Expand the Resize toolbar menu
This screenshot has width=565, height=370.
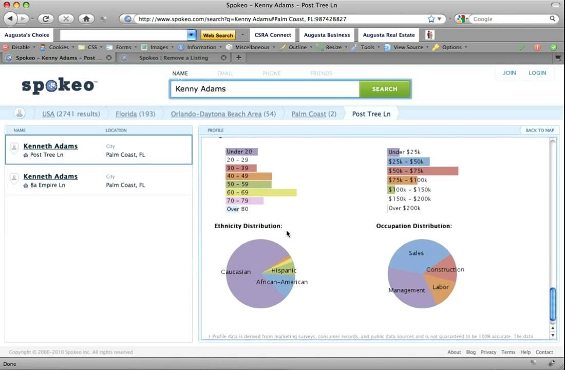(x=333, y=47)
